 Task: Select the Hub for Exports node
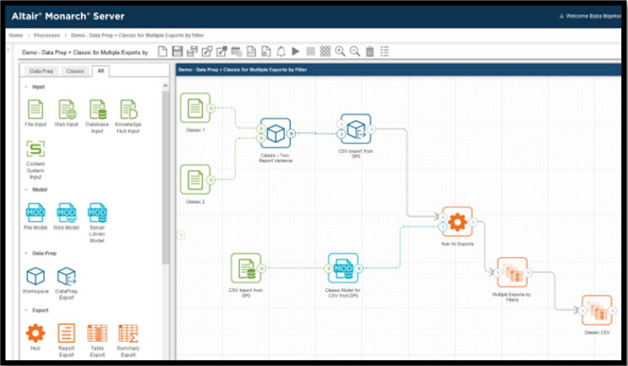pyautogui.click(x=457, y=222)
